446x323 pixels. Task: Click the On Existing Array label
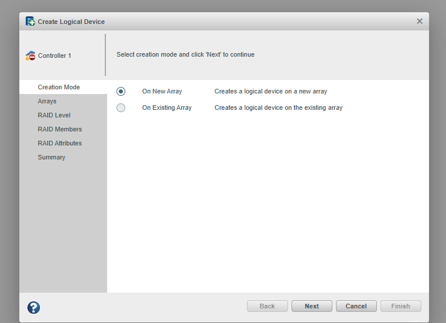166,107
